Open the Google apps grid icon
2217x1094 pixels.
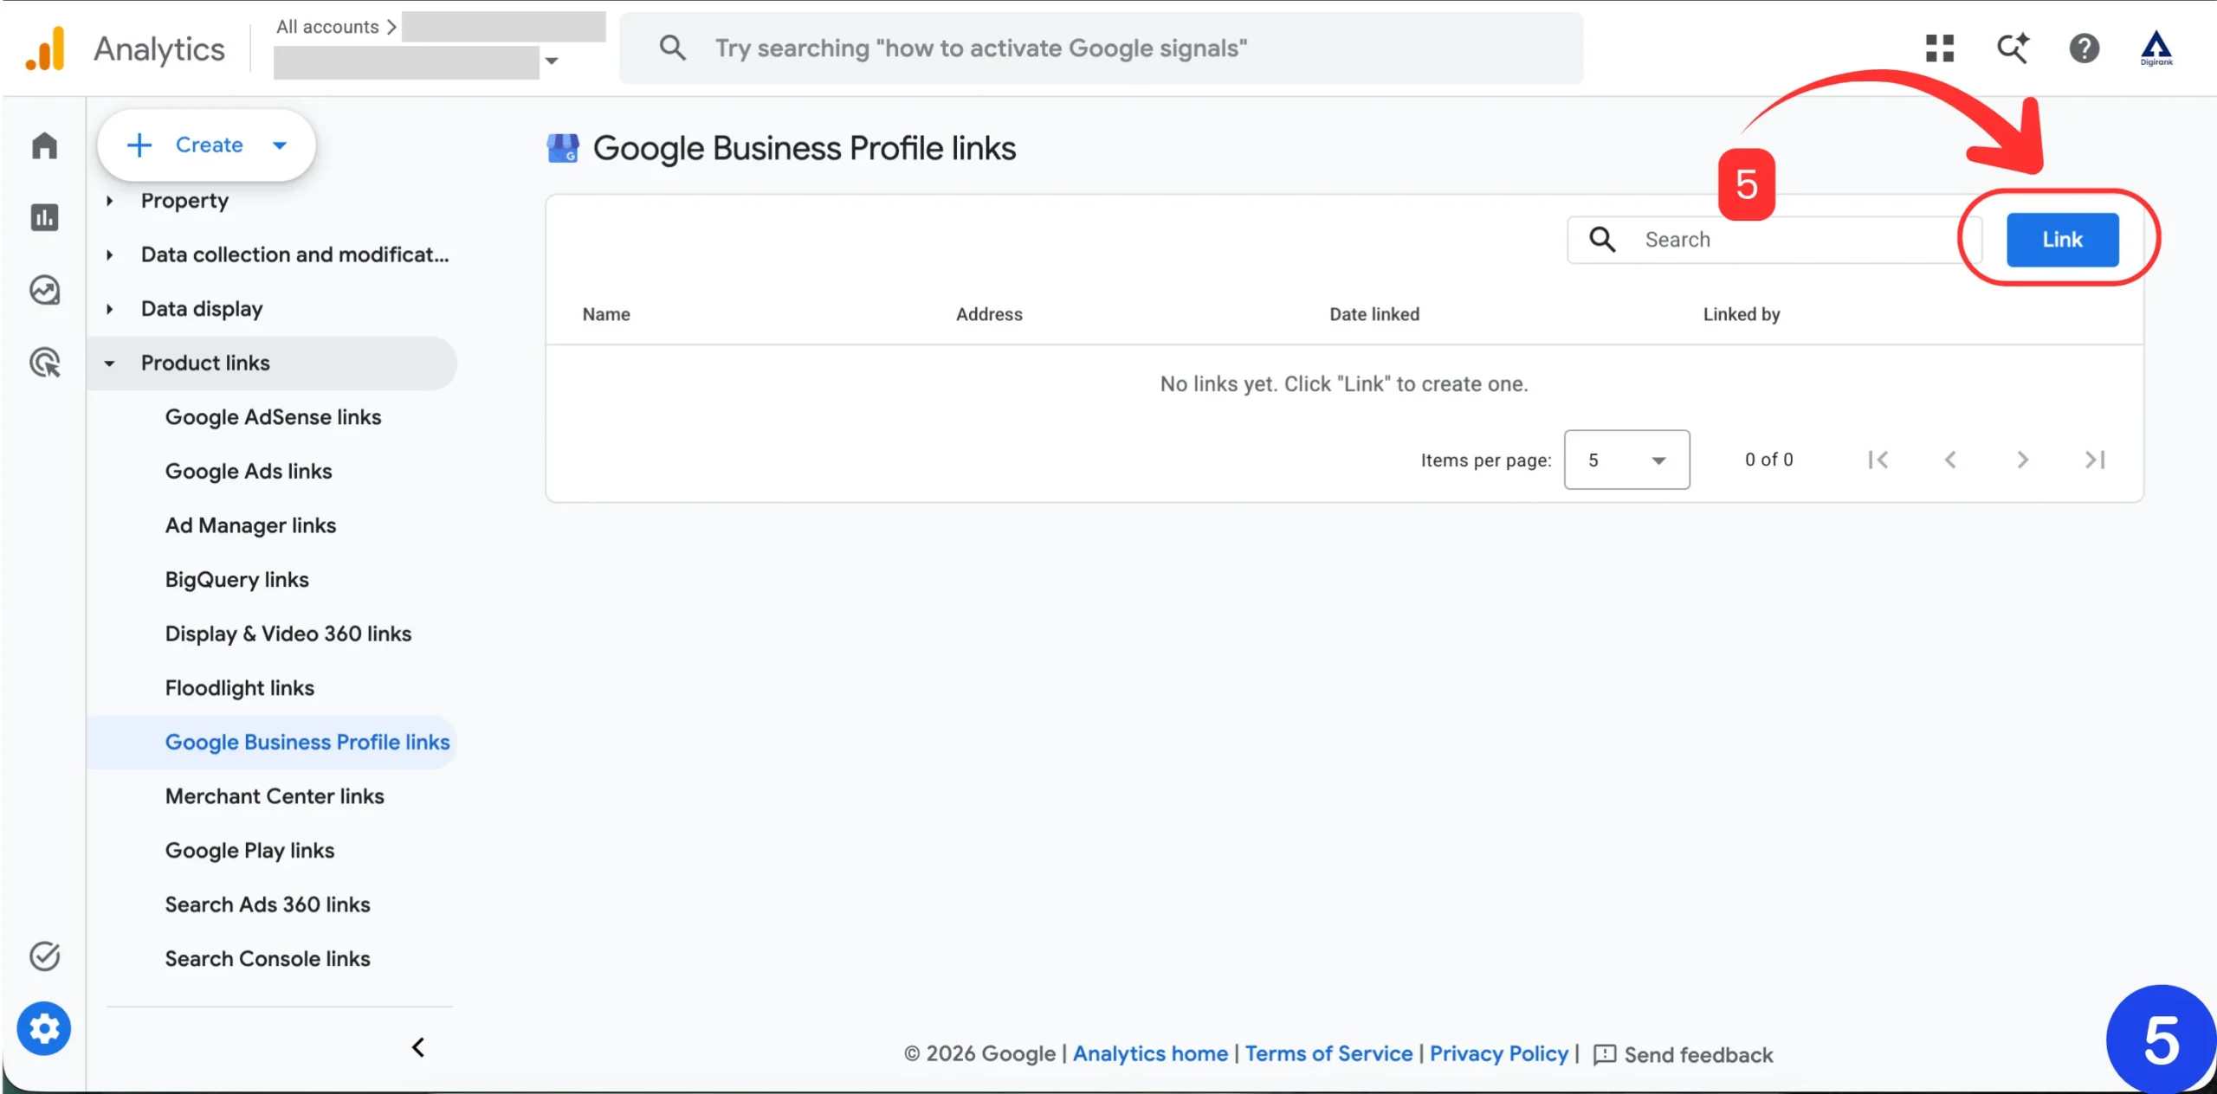[1940, 48]
